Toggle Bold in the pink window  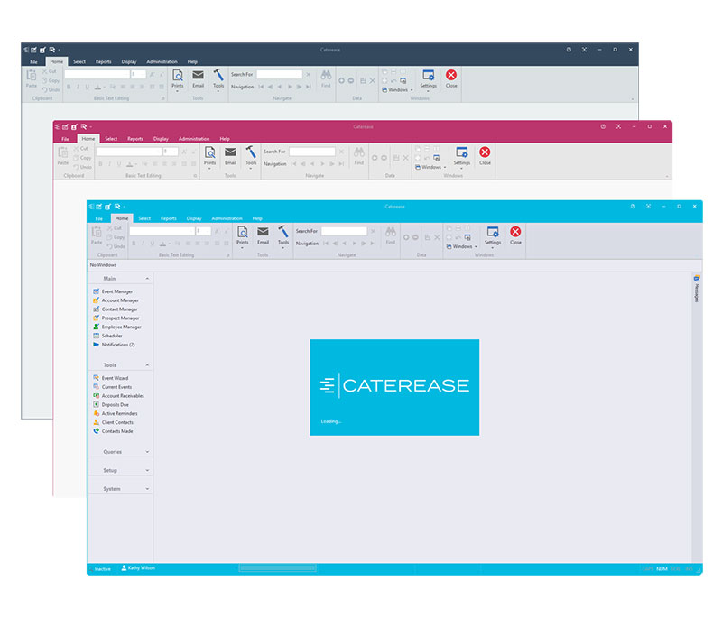tap(100, 164)
